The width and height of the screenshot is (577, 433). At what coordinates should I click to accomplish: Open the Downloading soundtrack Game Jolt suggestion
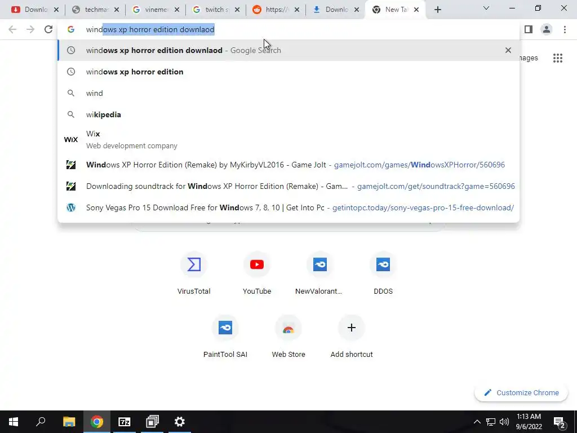click(288, 186)
